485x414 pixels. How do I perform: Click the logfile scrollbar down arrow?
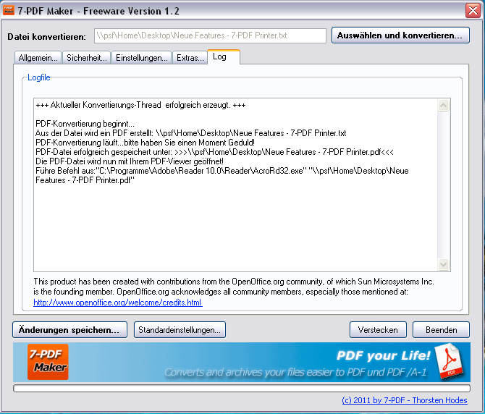[x=443, y=264]
